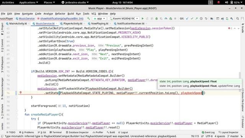Attach debugger to Android process icon
The height and width of the screenshot is (138, 245).
point(171,18)
